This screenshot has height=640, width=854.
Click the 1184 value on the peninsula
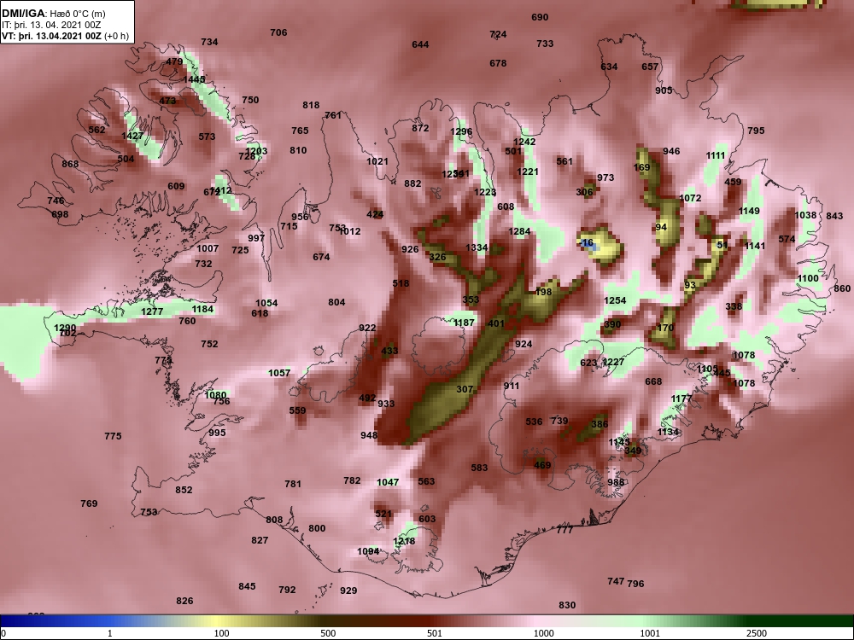pyautogui.click(x=202, y=309)
